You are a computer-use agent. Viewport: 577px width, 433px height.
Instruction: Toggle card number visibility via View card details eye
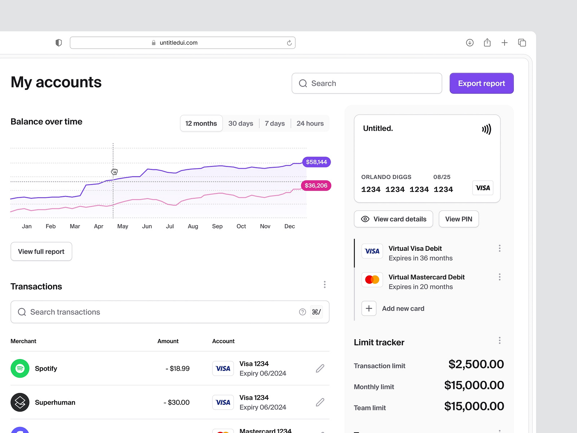tap(365, 219)
